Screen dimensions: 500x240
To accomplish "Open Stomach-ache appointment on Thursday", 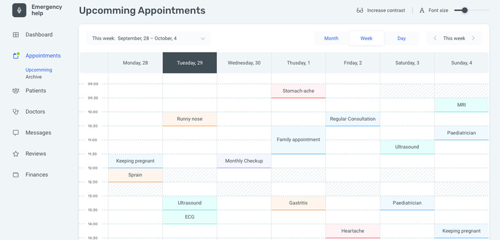I will [298, 91].
